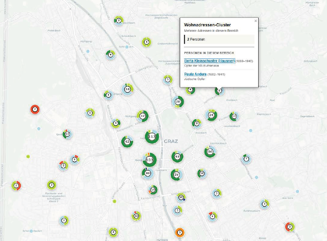Open the cluster marker numbered 38

pos(127,89)
